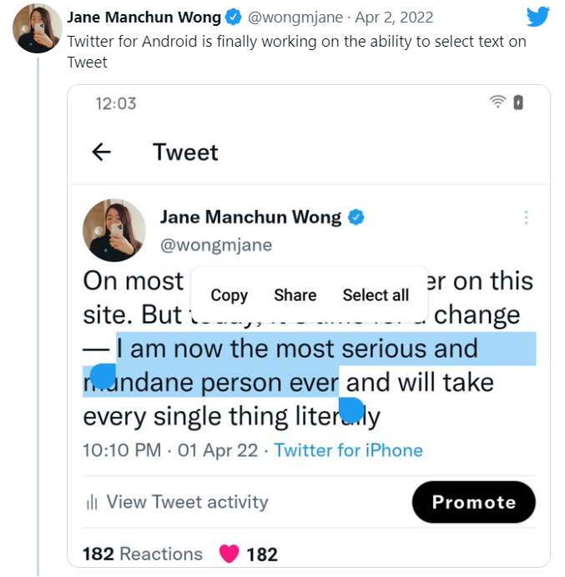
Task: Tap the pink heart reaction icon
Action: click(x=229, y=554)
